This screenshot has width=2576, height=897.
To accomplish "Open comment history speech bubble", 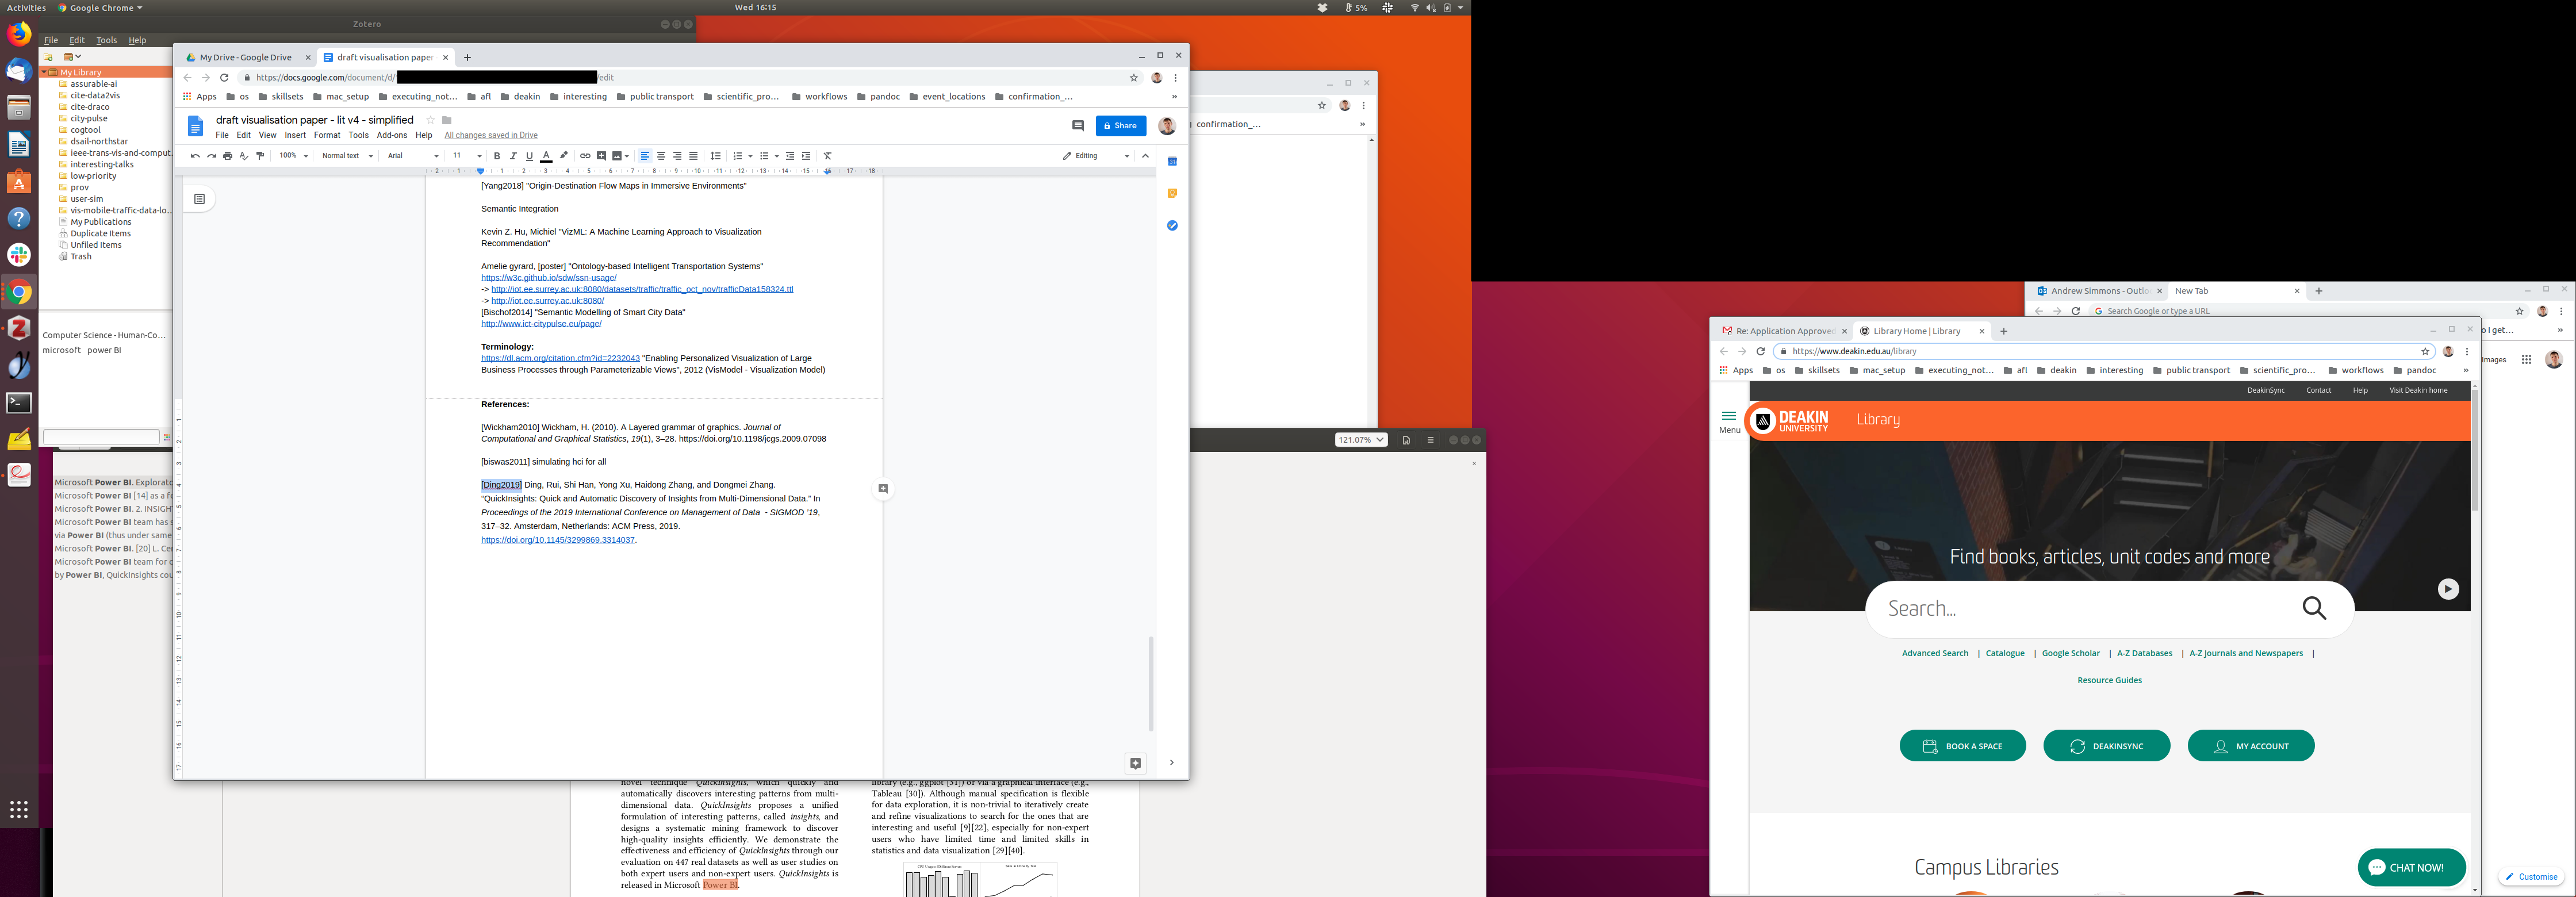I will click(x=1077, y=126).
